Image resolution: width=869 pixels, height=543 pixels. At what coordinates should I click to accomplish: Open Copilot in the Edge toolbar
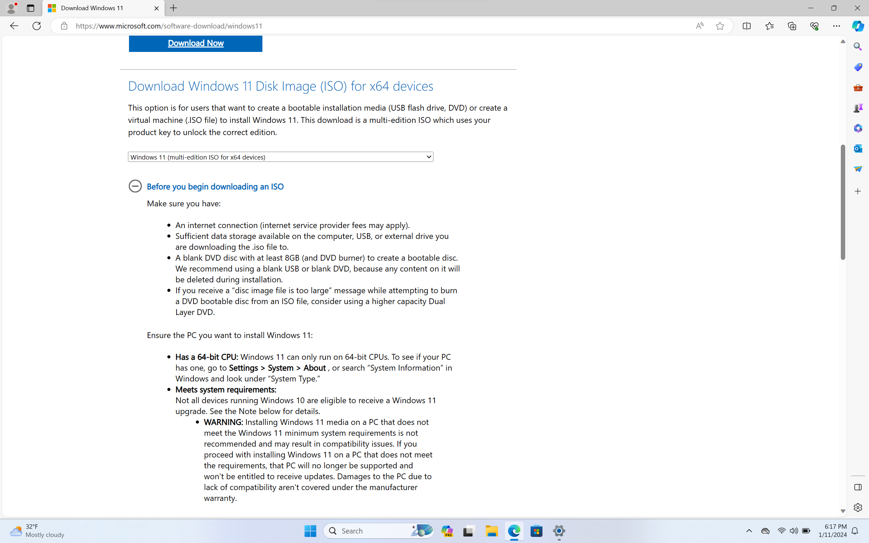pyautogui.click(x=857, y=26)
